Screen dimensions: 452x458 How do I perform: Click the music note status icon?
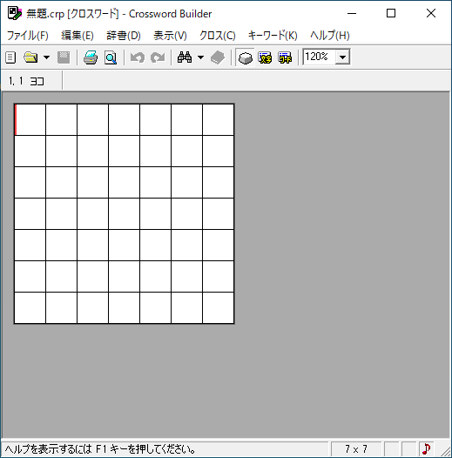click(x=427, y=448)
